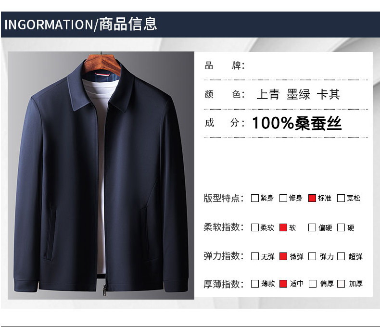This screenshot has height=327, width=380.
Task: Check the 超弹 elasticity checkbox
Action: pos(341,256)
